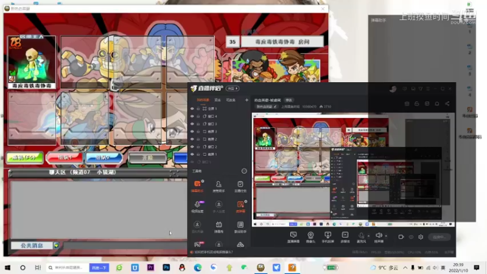Click the red 组队1 team button
Screen dimensions: 487x274
65,158
